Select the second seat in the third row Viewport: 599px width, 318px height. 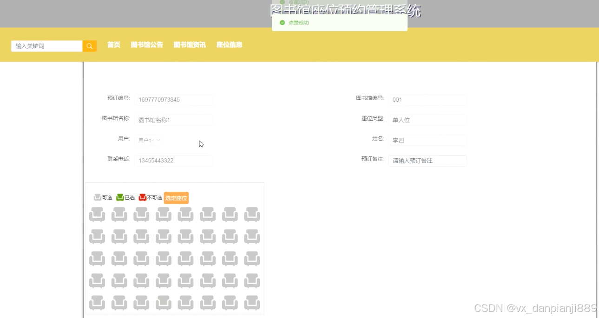click(119, 259)
